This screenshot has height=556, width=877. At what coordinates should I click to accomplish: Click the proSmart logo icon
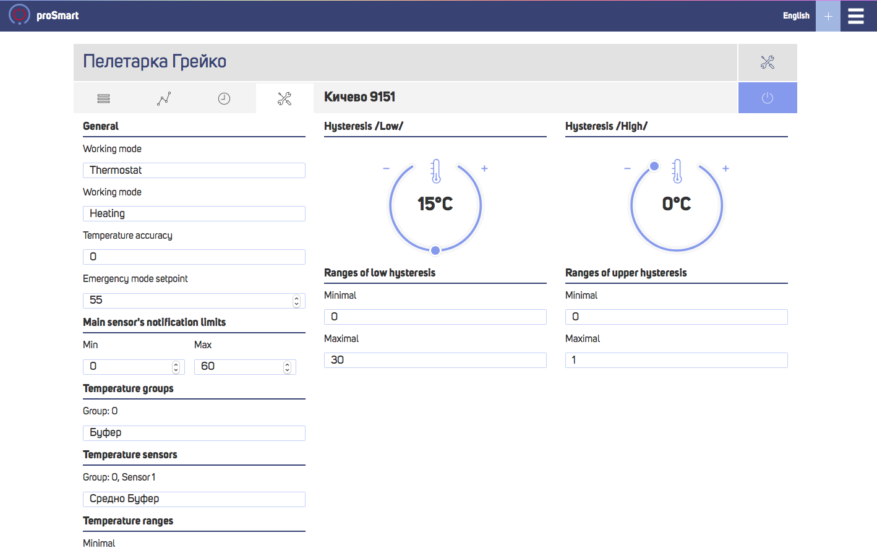pos(19,15)
